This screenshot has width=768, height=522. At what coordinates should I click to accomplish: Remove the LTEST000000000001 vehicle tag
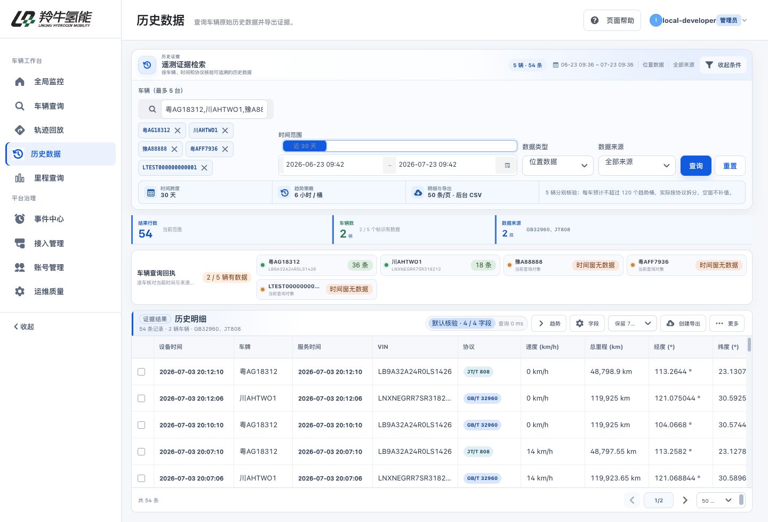[204, 168]
